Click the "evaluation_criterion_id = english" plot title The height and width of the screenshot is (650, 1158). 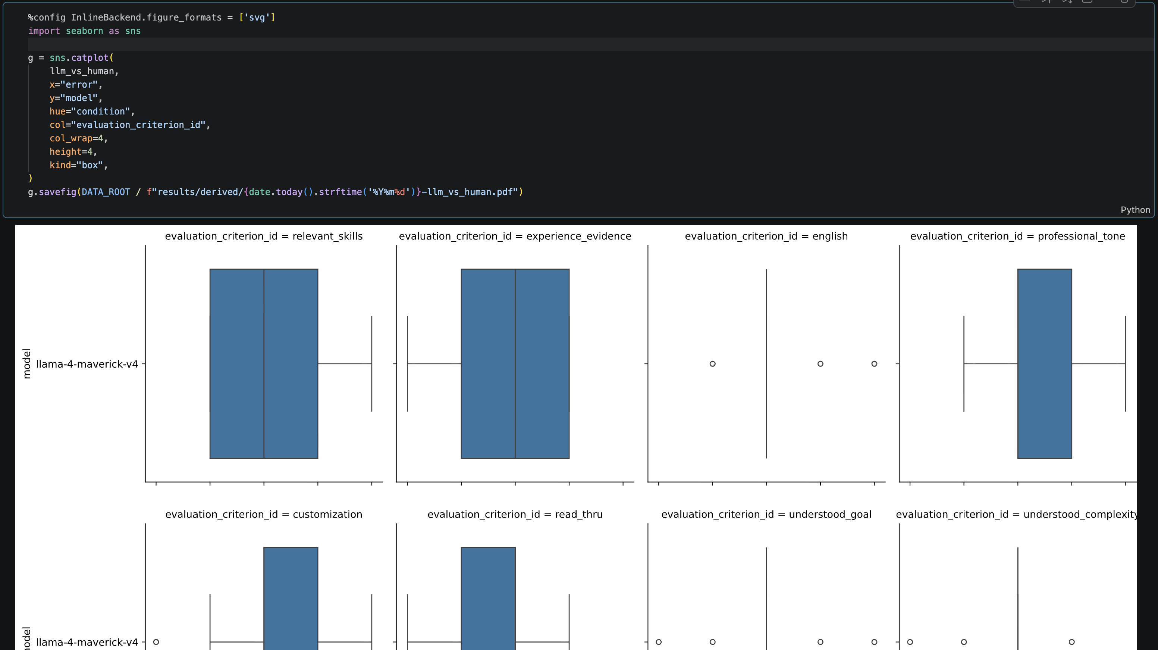(x=766, y=236)
